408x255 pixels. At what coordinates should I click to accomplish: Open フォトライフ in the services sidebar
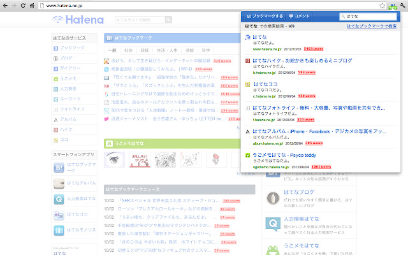(x=72, y=109)
